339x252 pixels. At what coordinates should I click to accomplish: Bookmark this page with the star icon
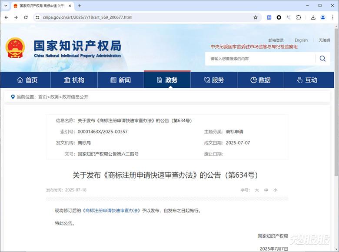pos(256,17)
